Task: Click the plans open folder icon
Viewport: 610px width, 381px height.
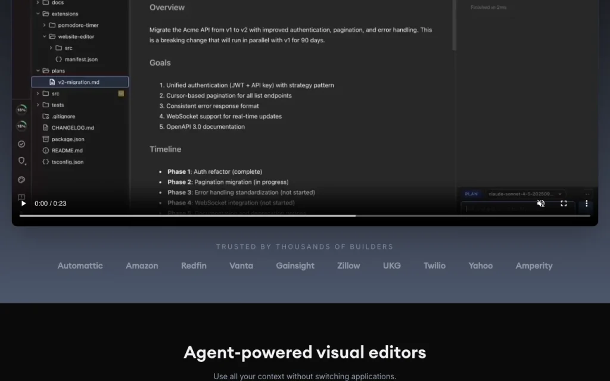Action: [x=45, y=71]
